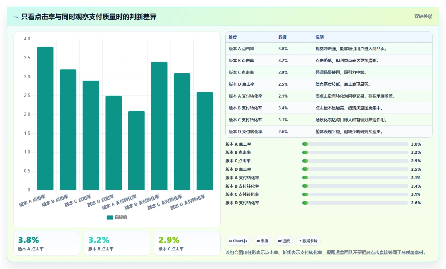This screenshot has width=446, height=269.
Task: Click the 版本 B 点击率 chart bar
Action: tap(68, 130)
